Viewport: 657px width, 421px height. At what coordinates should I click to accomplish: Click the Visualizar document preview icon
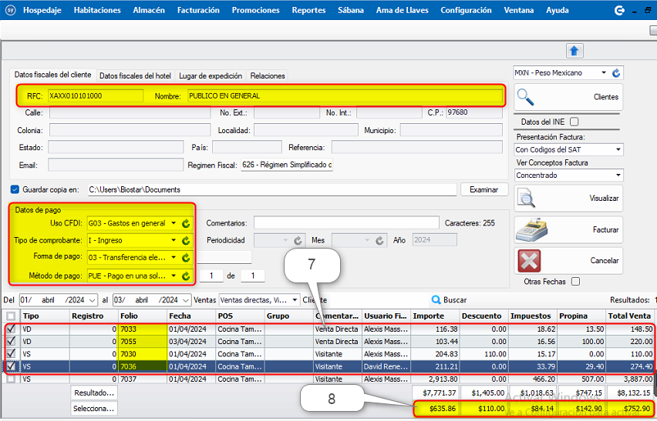526,198
